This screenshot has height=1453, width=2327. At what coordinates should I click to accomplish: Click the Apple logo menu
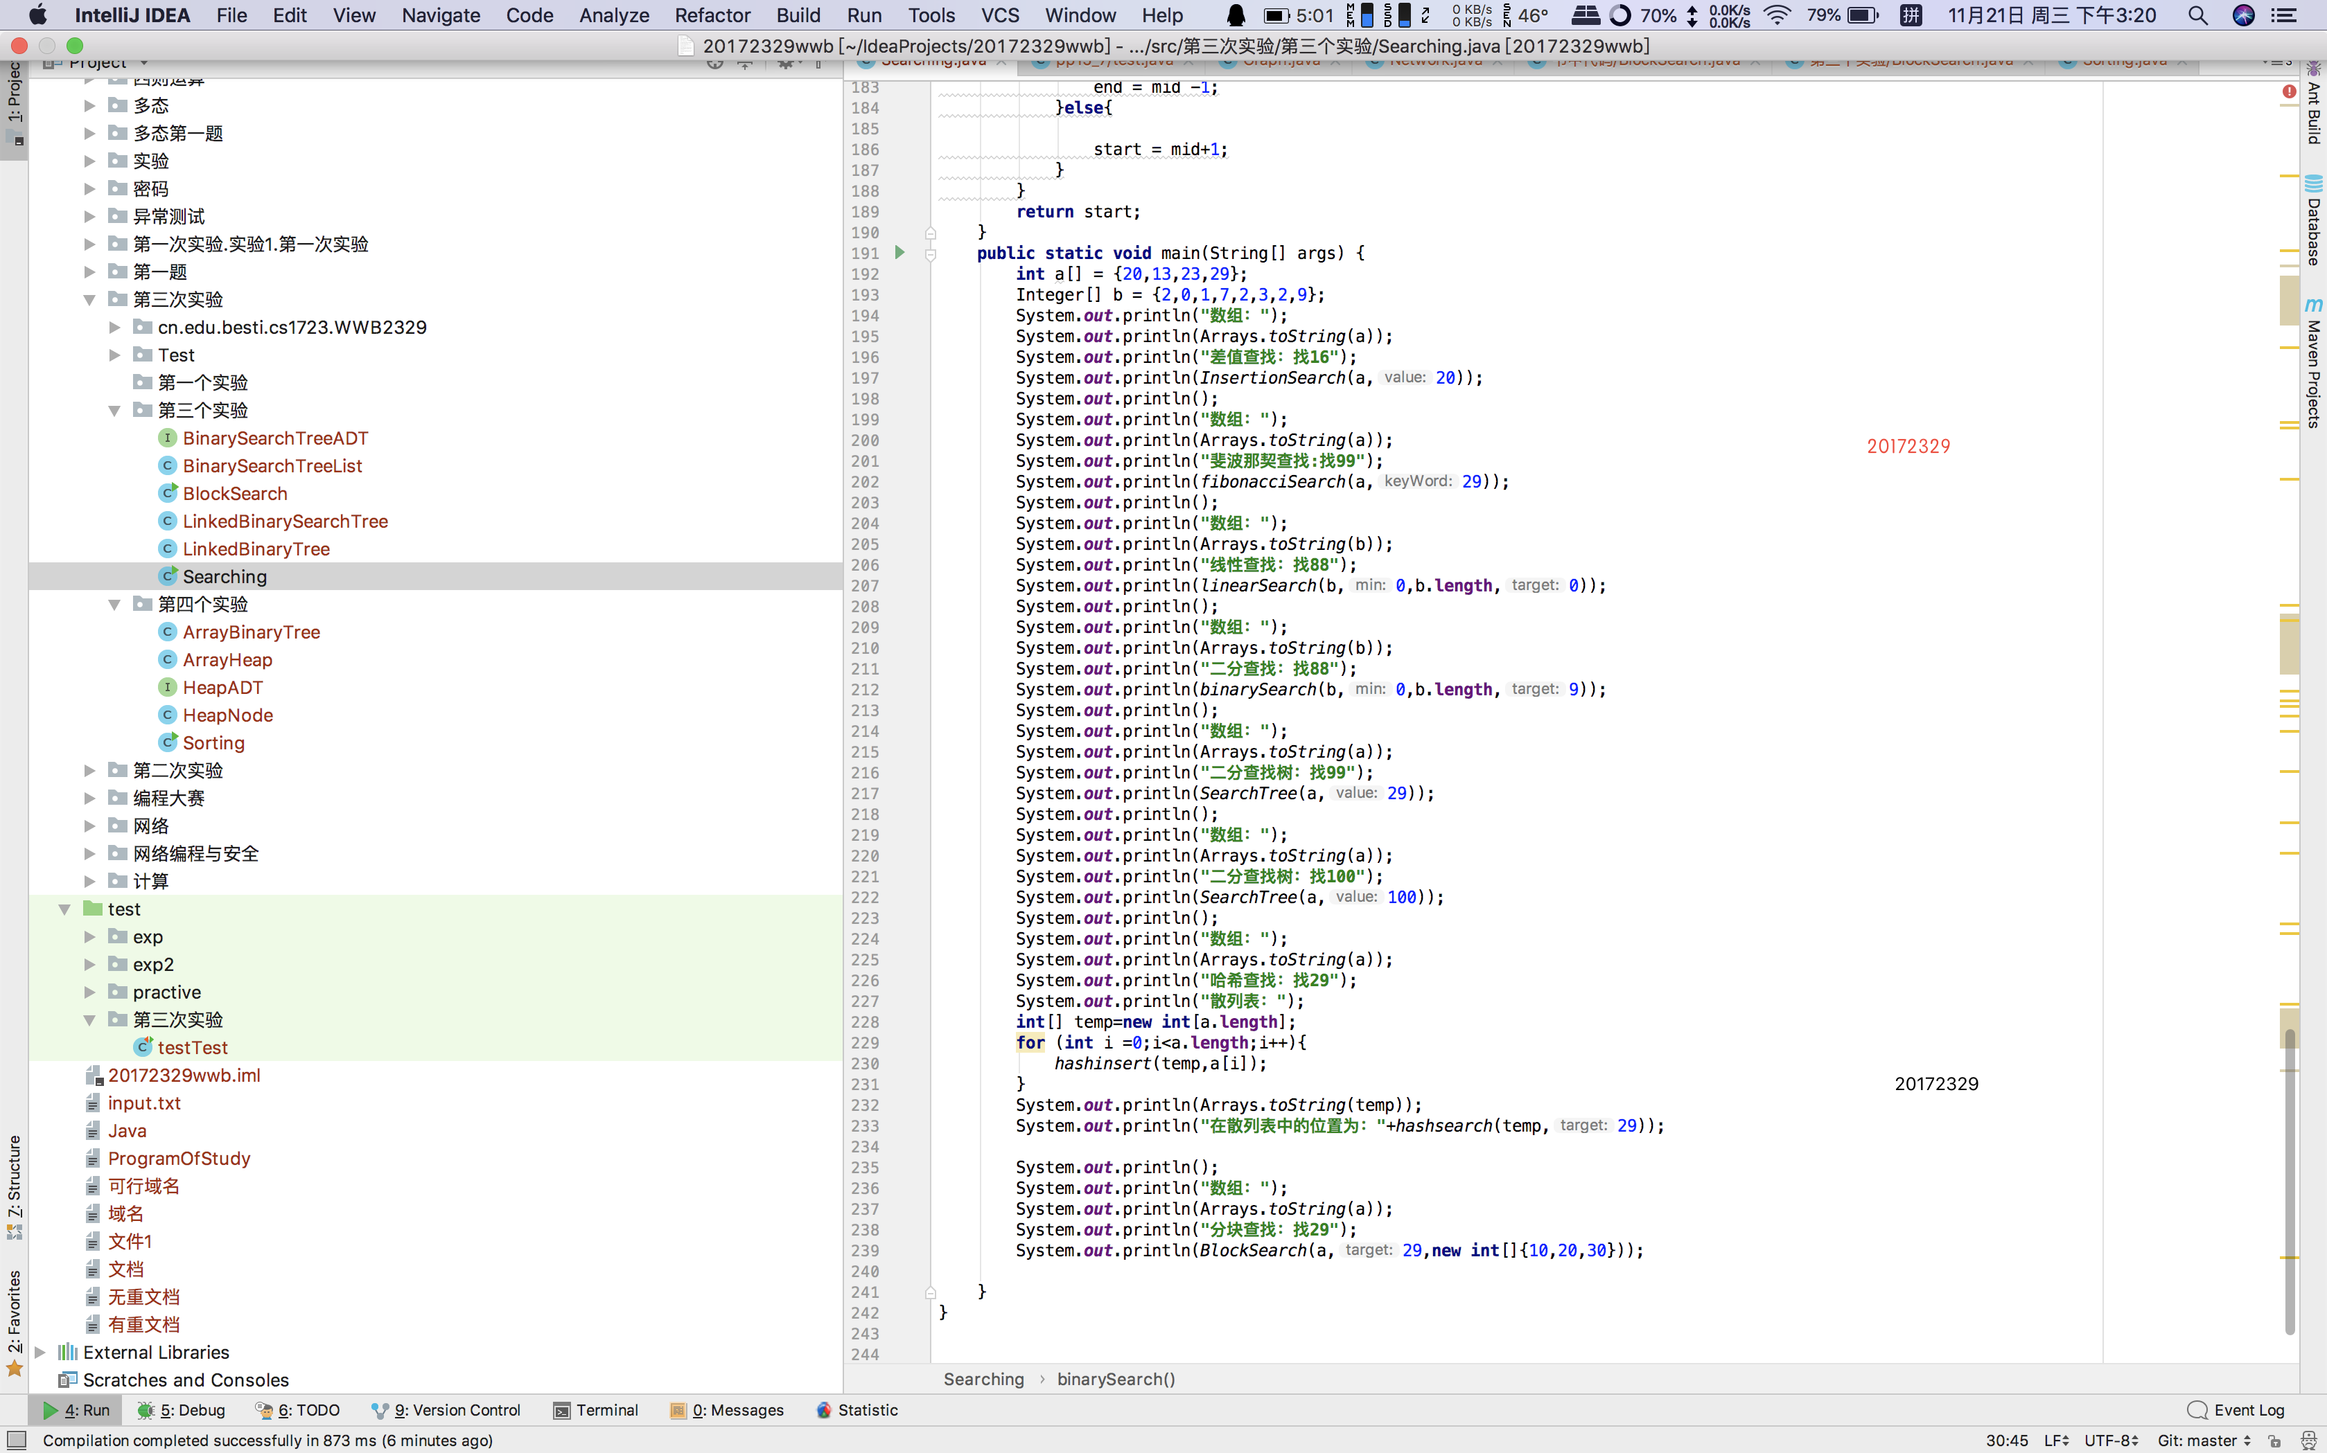pyautogui.click(x=37, y=15)
